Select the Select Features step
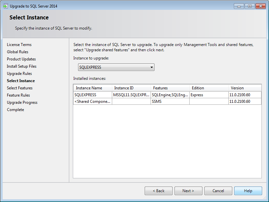 point(20,88)
